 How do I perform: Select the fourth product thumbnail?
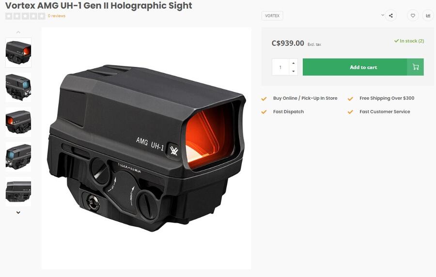coord(18,156)
